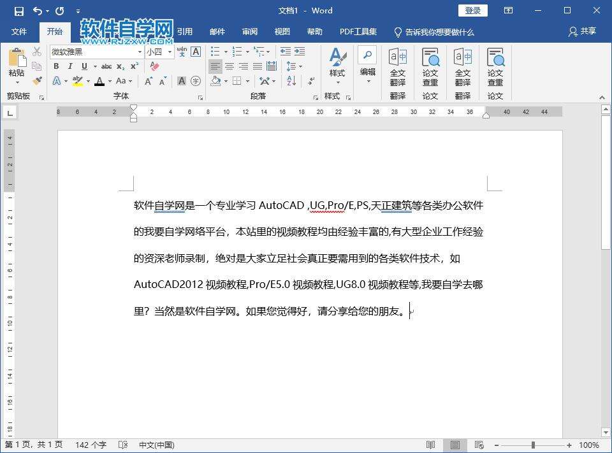Screen dimensions: 612x453
Task: Apply a numbered list
Action: (237, 52)
